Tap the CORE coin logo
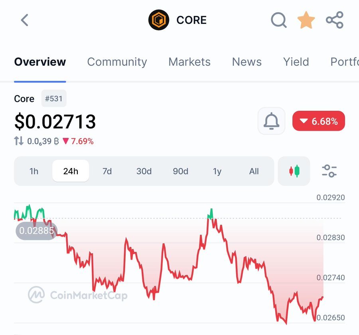The width and height of the screenshot is (359, 335). [x=159, y=20]
